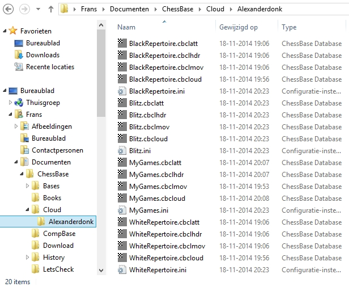Click MyGames.cbclmov file icon
The image size is (349, 287).
click(122, 186)
